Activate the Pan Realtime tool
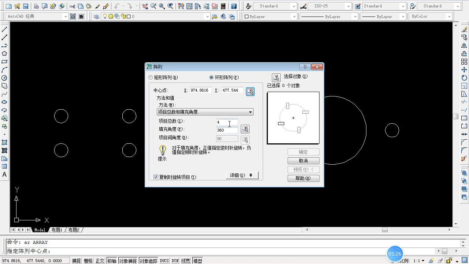 pos(145,6)
